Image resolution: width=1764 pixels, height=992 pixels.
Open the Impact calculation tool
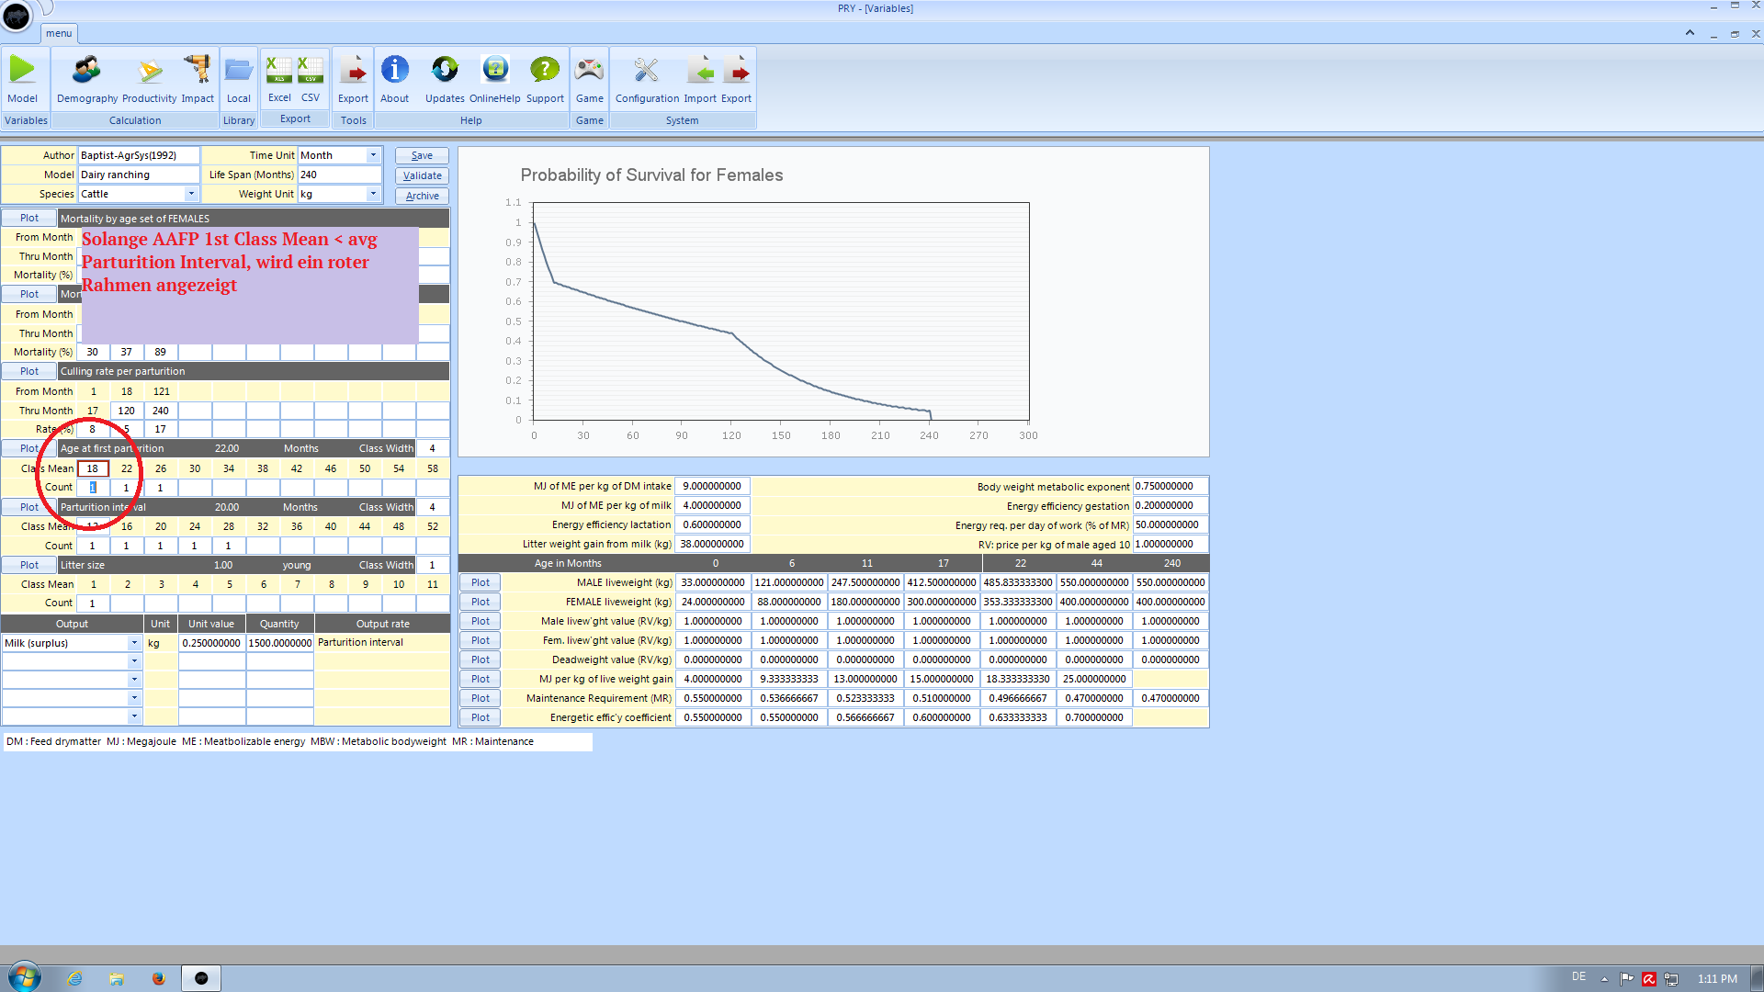pyautogui.click(x=197, y=78)
